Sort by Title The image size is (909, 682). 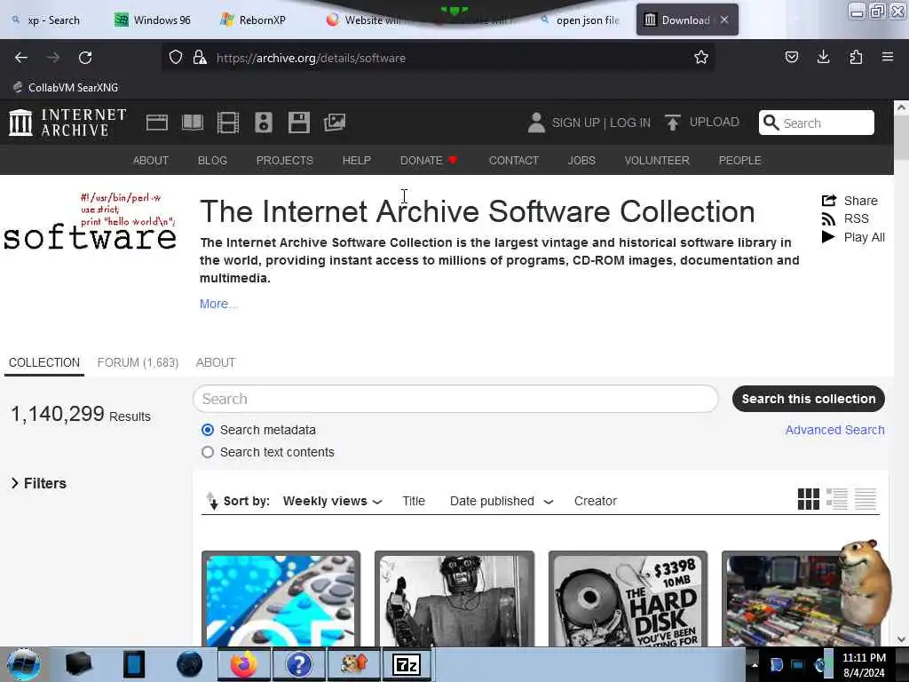tap(414, 501)
